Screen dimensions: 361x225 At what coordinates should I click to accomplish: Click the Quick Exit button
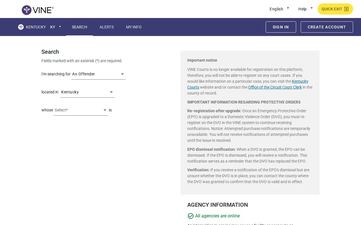pyautogui.click(x=335, y=9)
